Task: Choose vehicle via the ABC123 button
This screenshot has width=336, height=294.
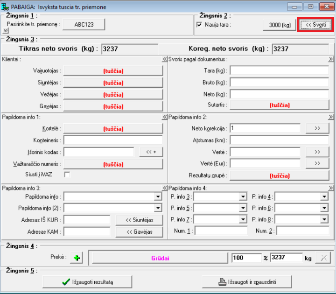Action: (x=84, y=24)
